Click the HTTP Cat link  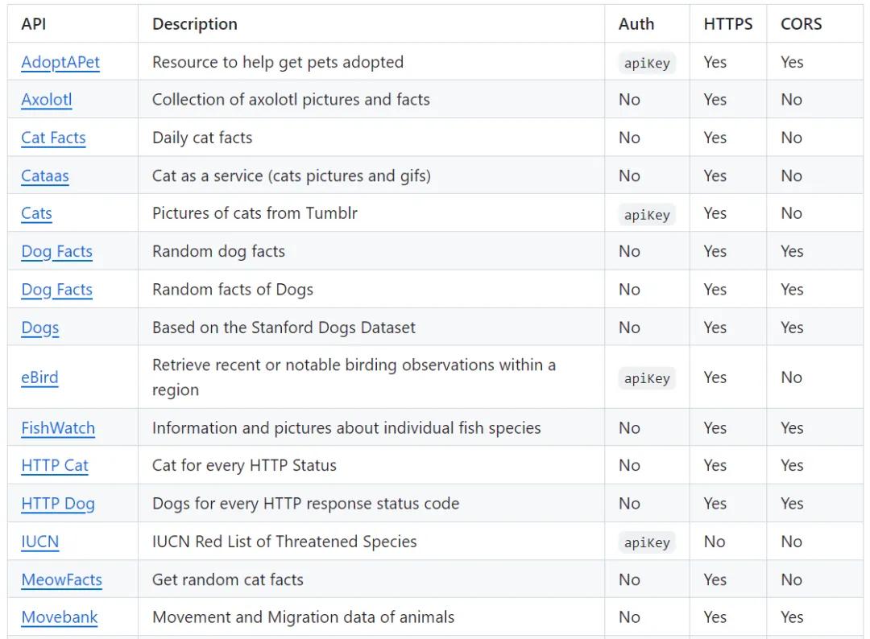[x=55, y=465]
